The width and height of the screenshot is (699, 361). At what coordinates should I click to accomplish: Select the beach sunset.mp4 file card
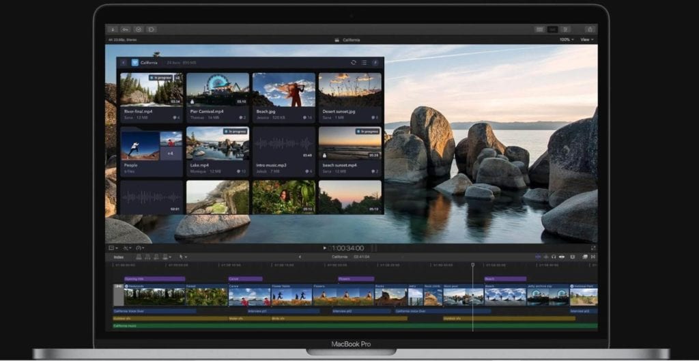[350, 152]
